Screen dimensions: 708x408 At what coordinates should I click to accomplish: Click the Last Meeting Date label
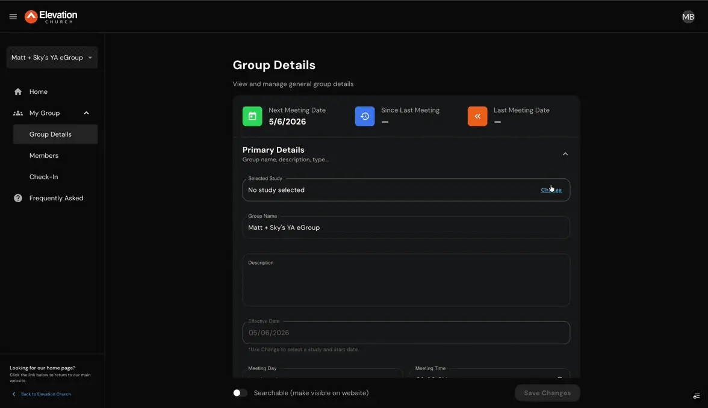521,110
